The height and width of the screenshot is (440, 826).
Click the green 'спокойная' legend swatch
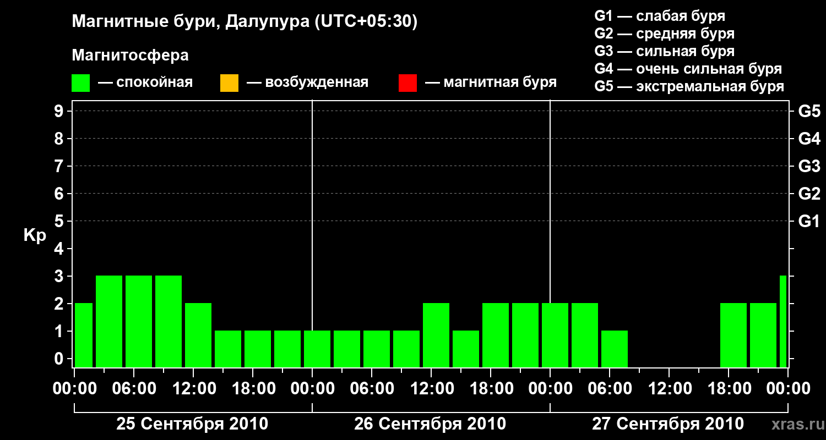tap(81, 83)
